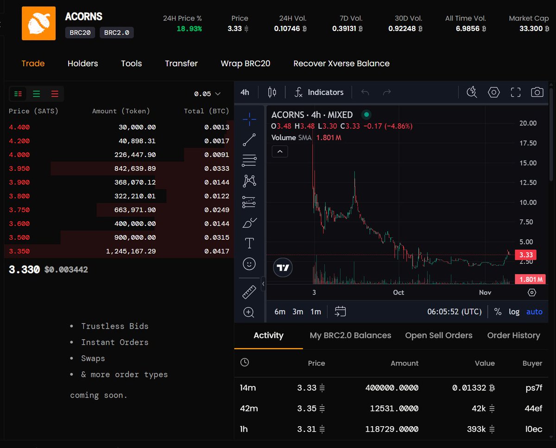Open the 0.05 price grouping dropdown
Image resolution: width=556 pixels, height=448 pixels.
tap(207, 94)
